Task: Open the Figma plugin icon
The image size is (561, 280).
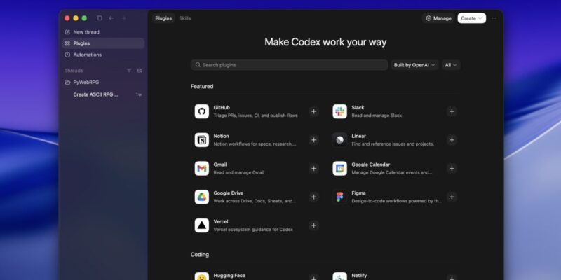Action: pyautogui.click(x=340, y=197)
